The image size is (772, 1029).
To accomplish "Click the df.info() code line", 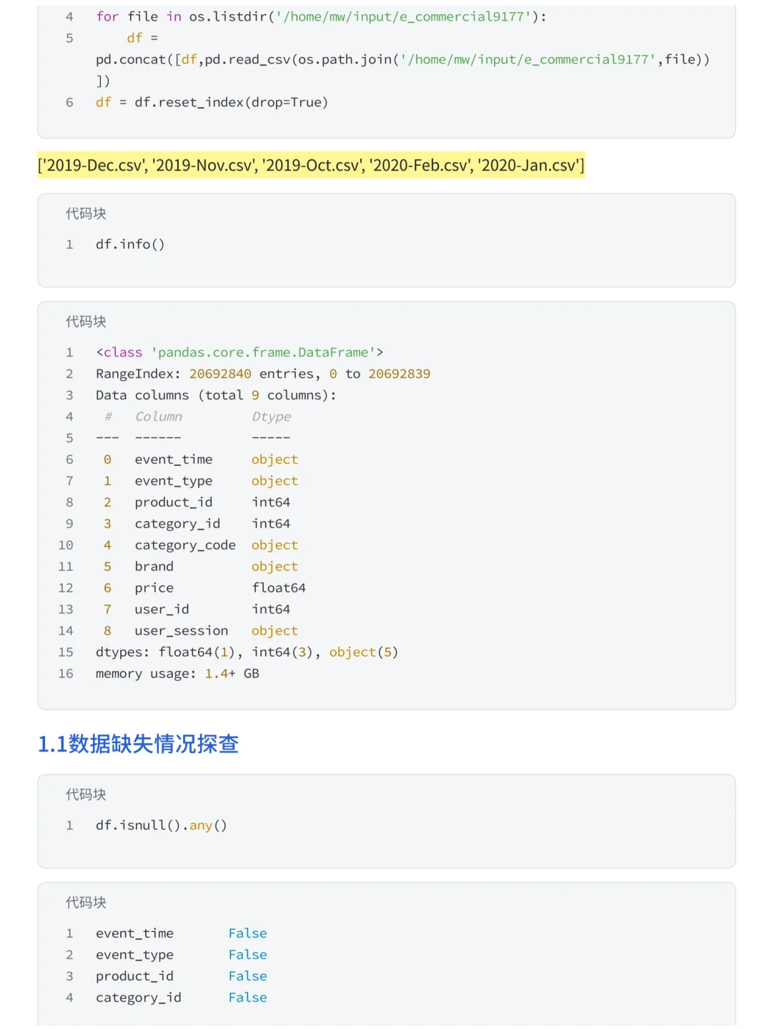I will 130,244.
